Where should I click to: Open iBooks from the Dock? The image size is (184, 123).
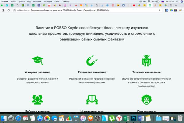90,118
